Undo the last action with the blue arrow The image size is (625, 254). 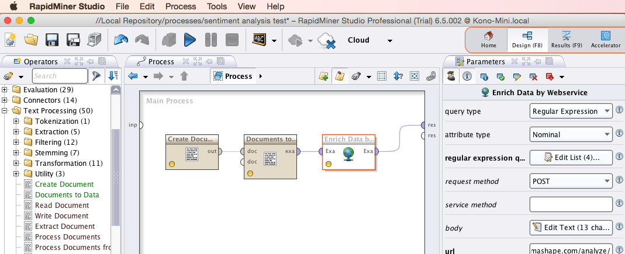(x=121, y=40)
